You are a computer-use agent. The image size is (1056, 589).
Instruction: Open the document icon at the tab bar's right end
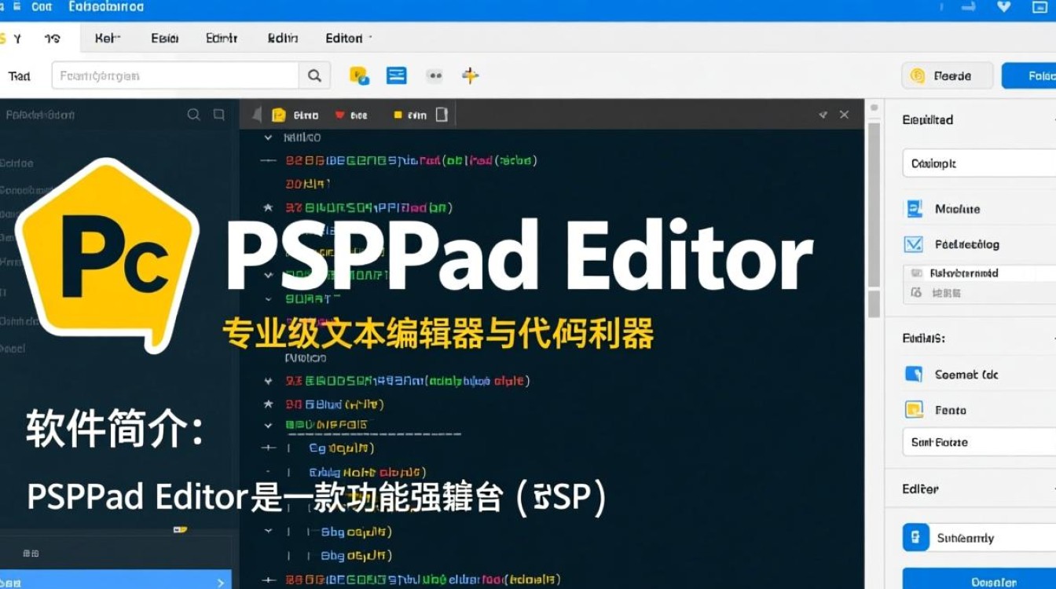click(x=442, y=114)
